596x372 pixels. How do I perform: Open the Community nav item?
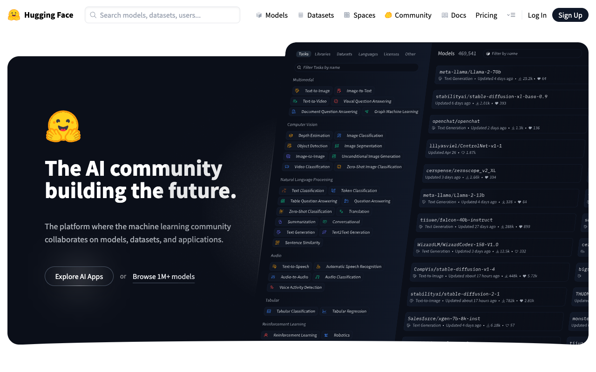408,15
